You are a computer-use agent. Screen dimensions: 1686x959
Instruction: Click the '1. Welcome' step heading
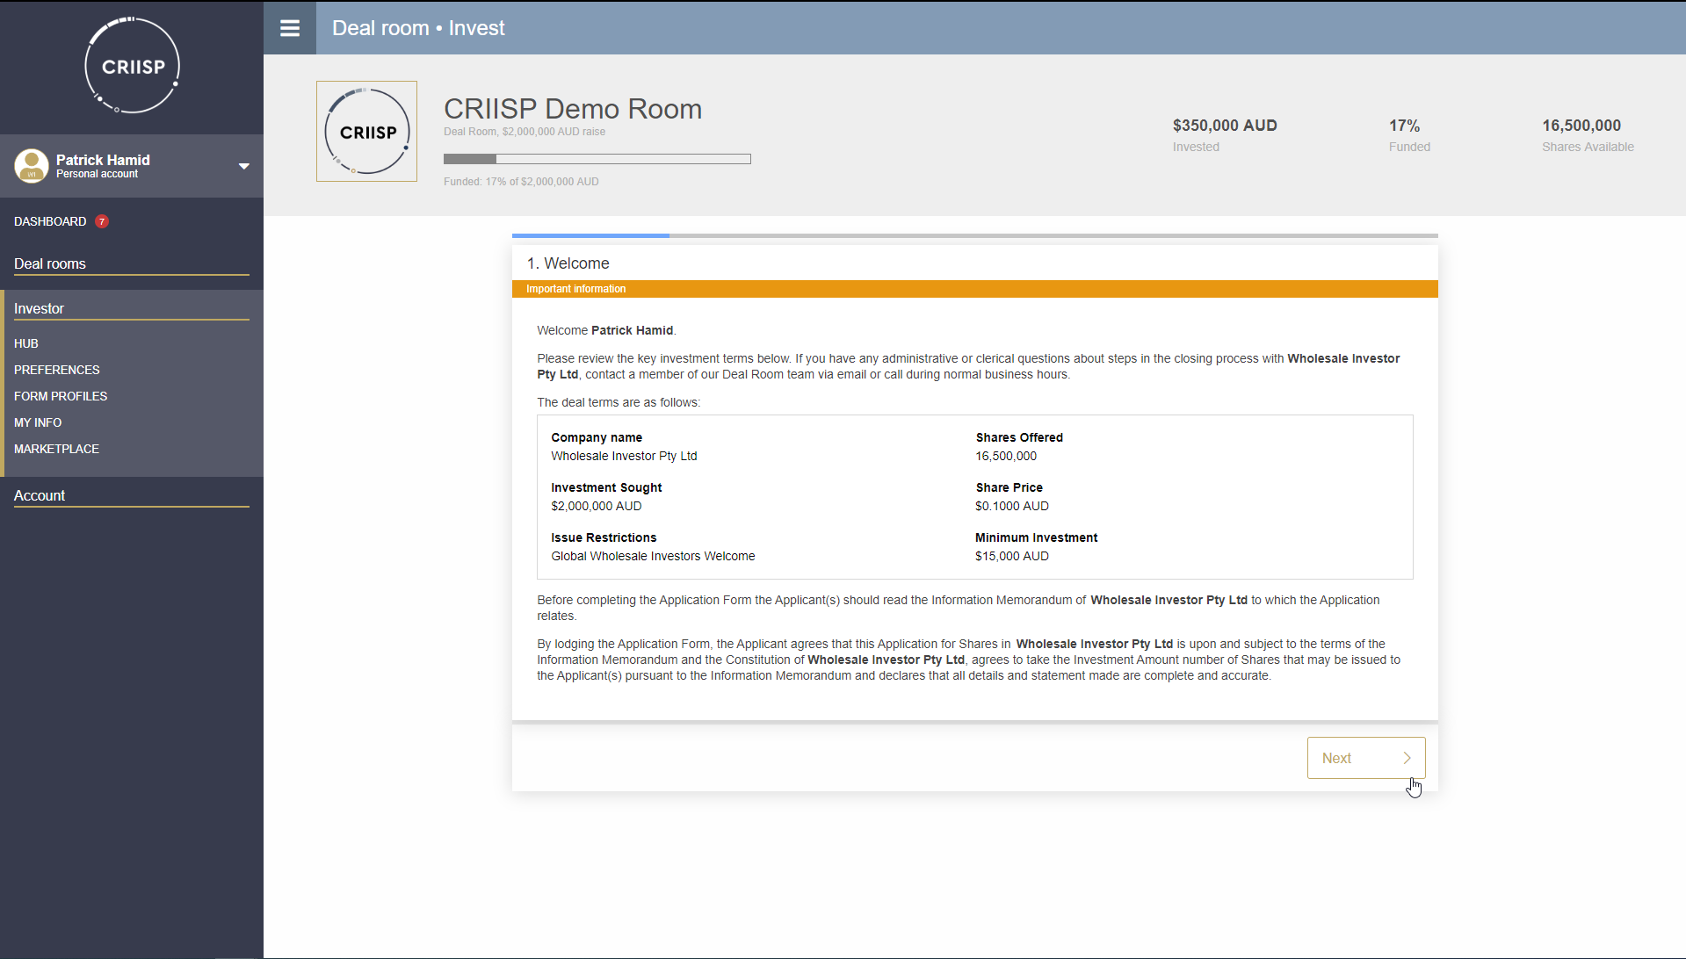[x=568, y=263]
